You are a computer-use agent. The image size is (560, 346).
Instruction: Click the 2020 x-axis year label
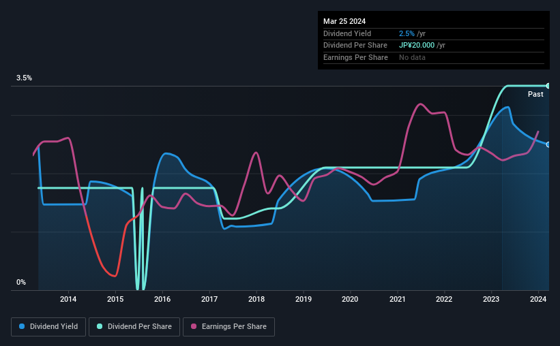point(350,299)
